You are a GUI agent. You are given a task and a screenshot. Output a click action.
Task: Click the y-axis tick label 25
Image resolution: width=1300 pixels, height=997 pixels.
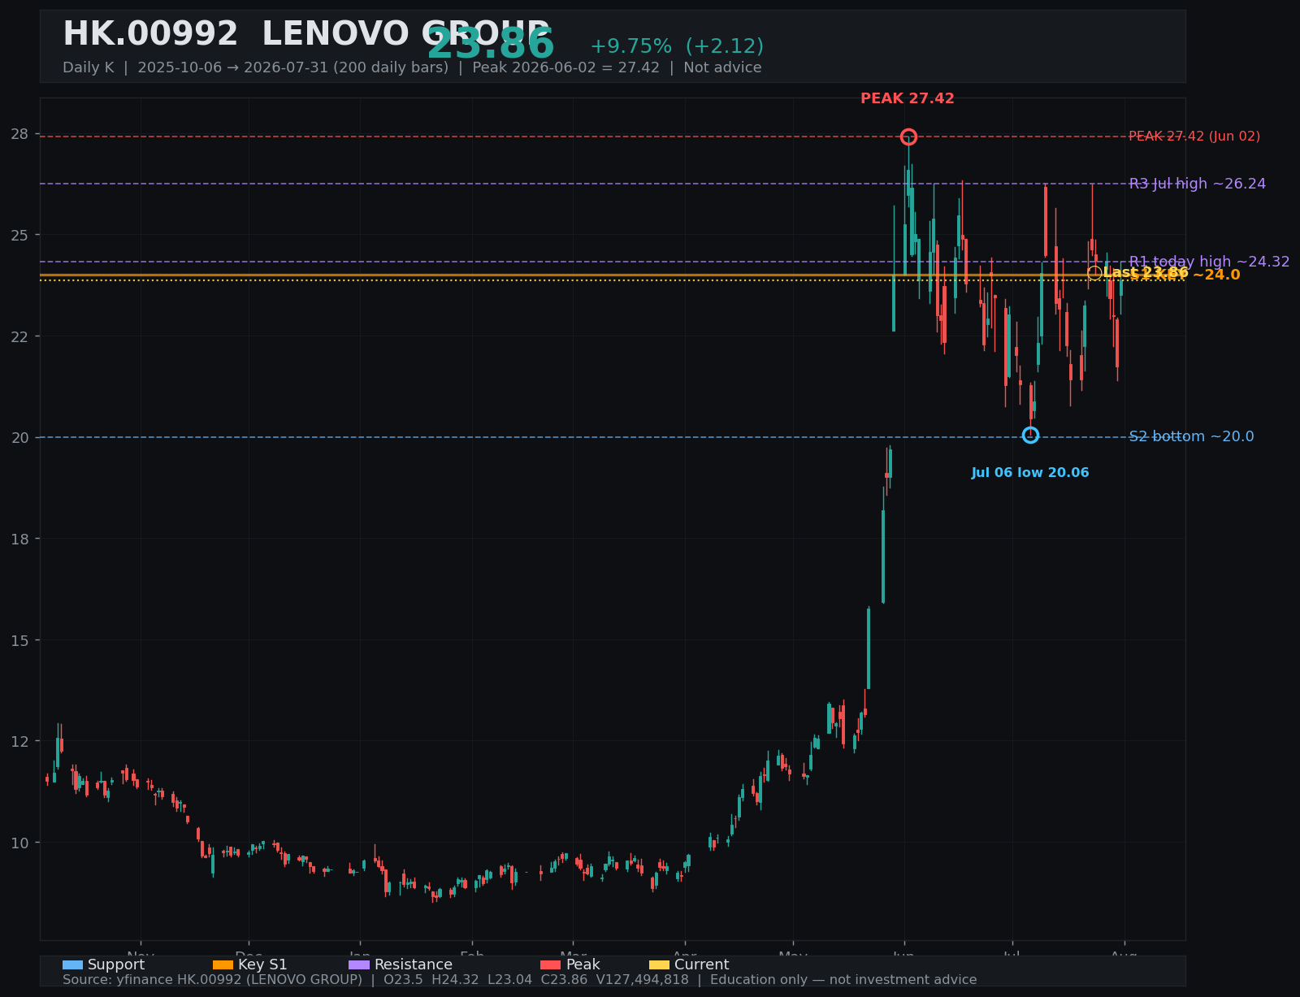[20, 235]
